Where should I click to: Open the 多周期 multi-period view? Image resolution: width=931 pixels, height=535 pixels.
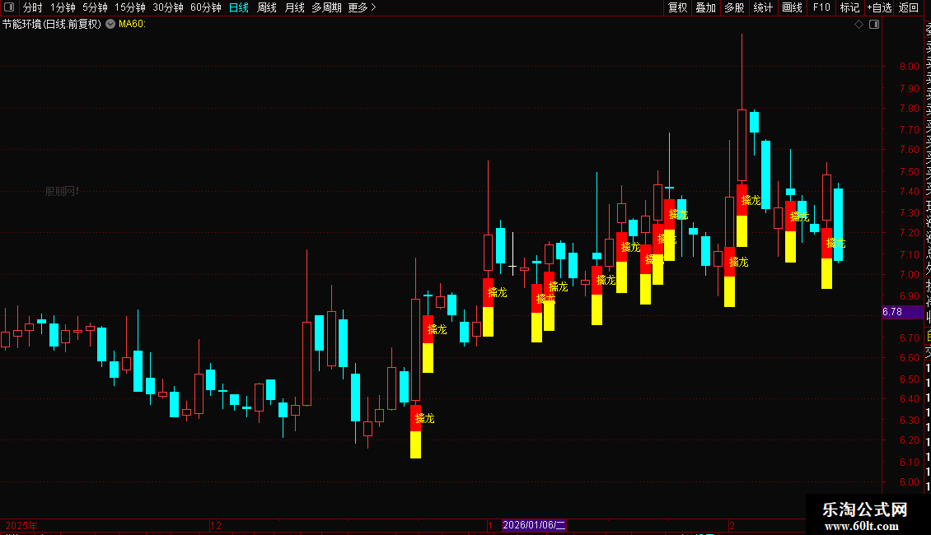coord(326,7)
